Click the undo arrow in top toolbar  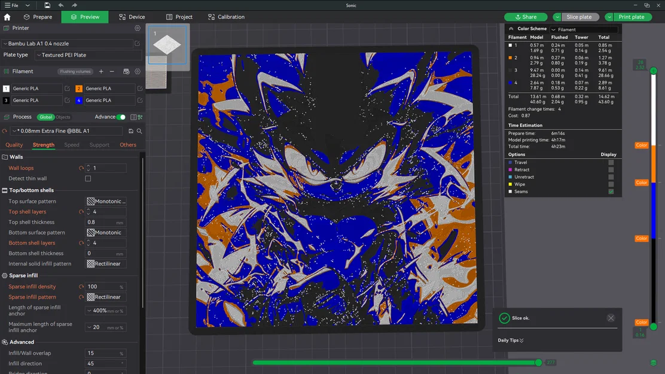[60, 5]
